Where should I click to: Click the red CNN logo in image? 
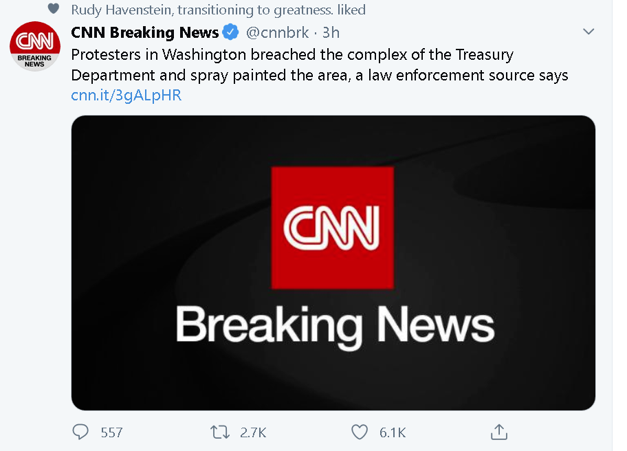pyautogui.click(x=332, y=228)
